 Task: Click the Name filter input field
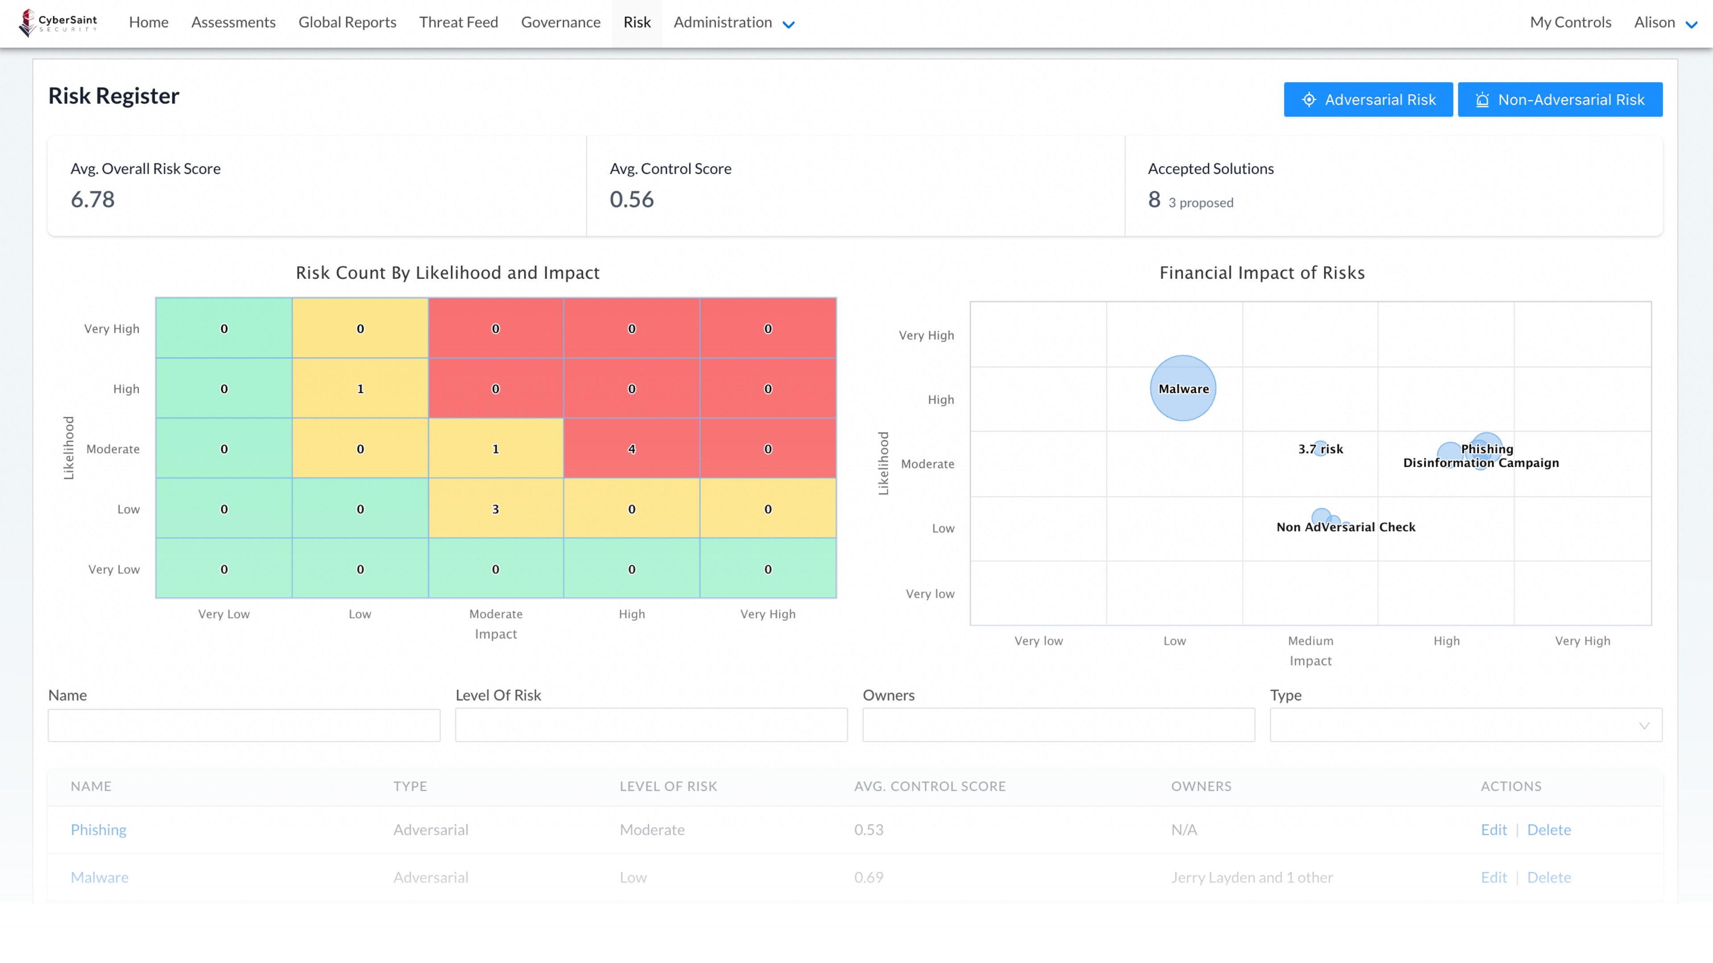[244, 725]
